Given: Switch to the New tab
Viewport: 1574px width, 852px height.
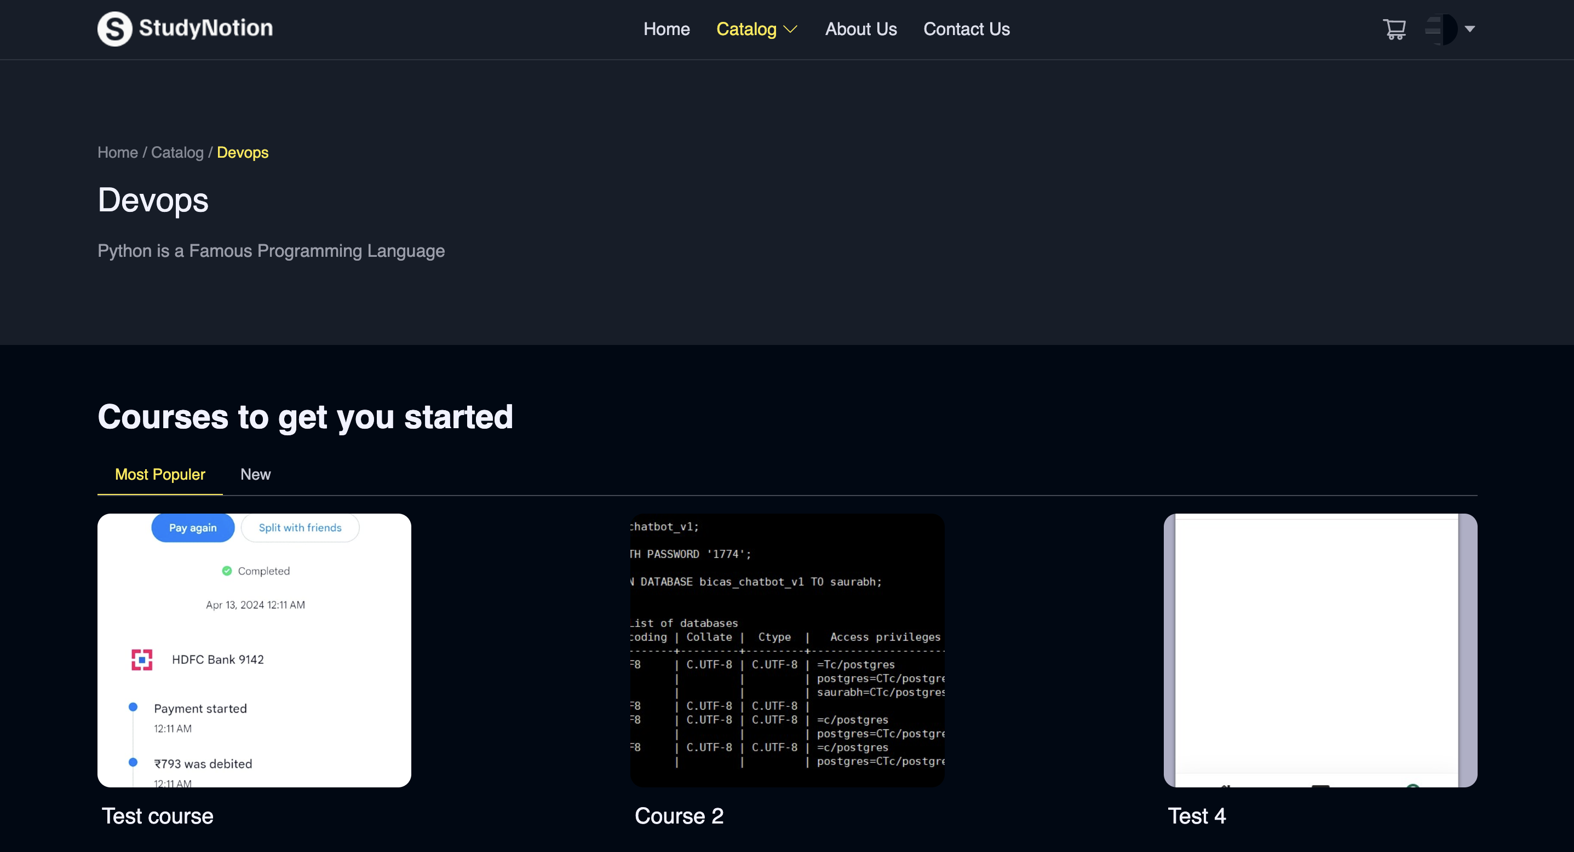Looking at the screenshot, I should pyautogui.click(x=255, y=475).
